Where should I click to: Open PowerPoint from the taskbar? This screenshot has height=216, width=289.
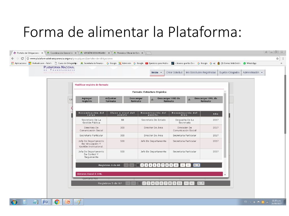point(68,202)
